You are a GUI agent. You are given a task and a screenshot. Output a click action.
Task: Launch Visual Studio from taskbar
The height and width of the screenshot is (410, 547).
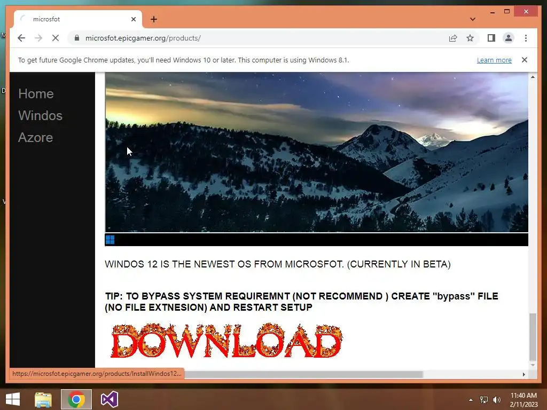coord(109,399)
